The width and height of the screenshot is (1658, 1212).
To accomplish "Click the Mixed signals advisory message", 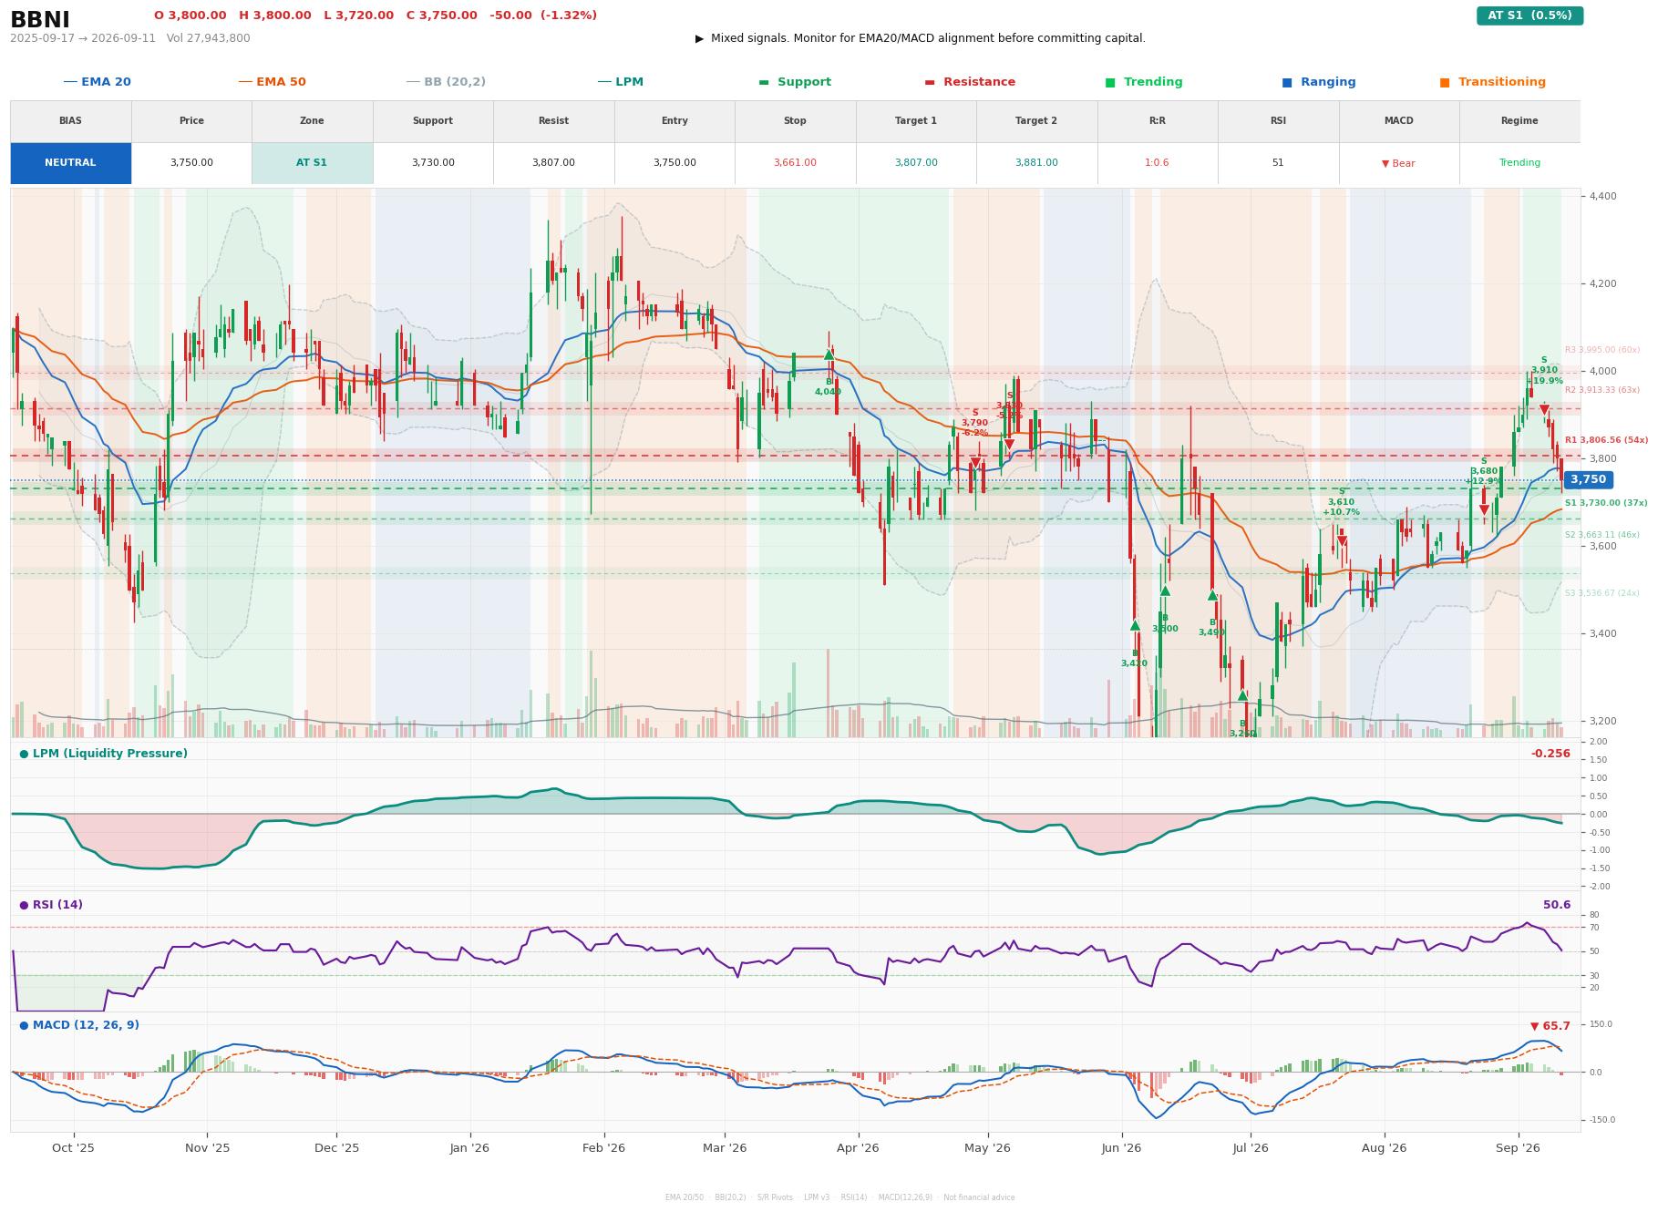I will (921, 38).
